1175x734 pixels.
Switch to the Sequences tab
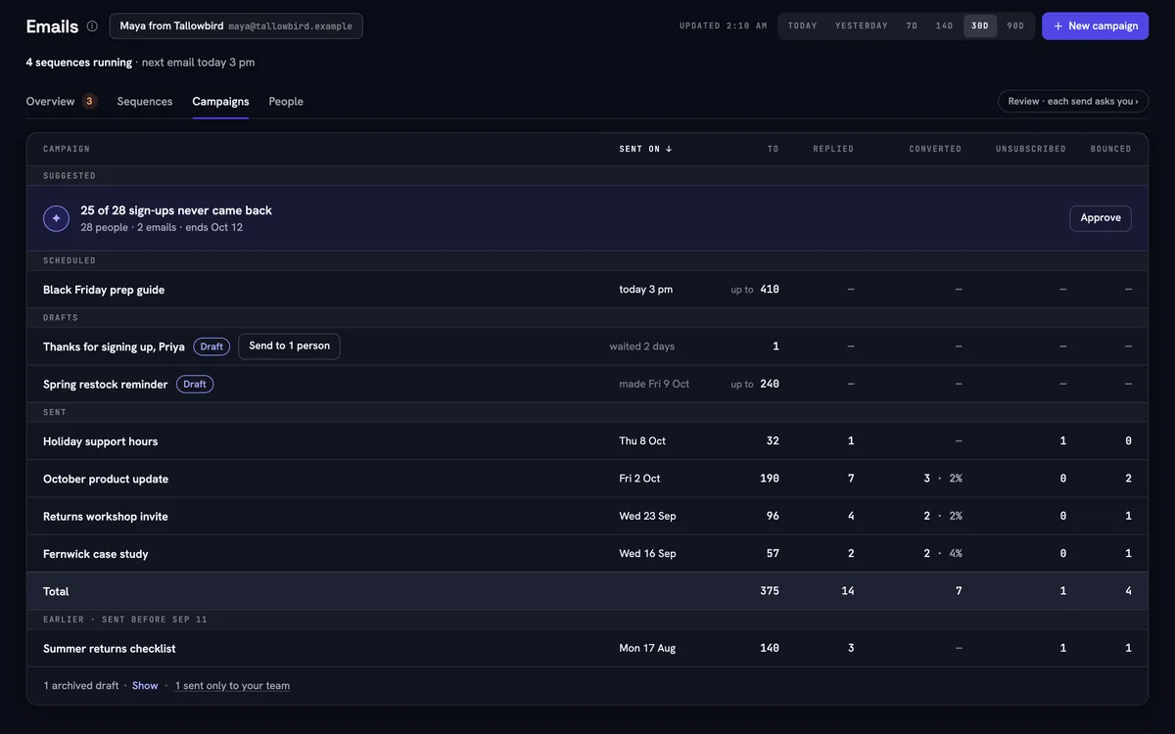145,102
